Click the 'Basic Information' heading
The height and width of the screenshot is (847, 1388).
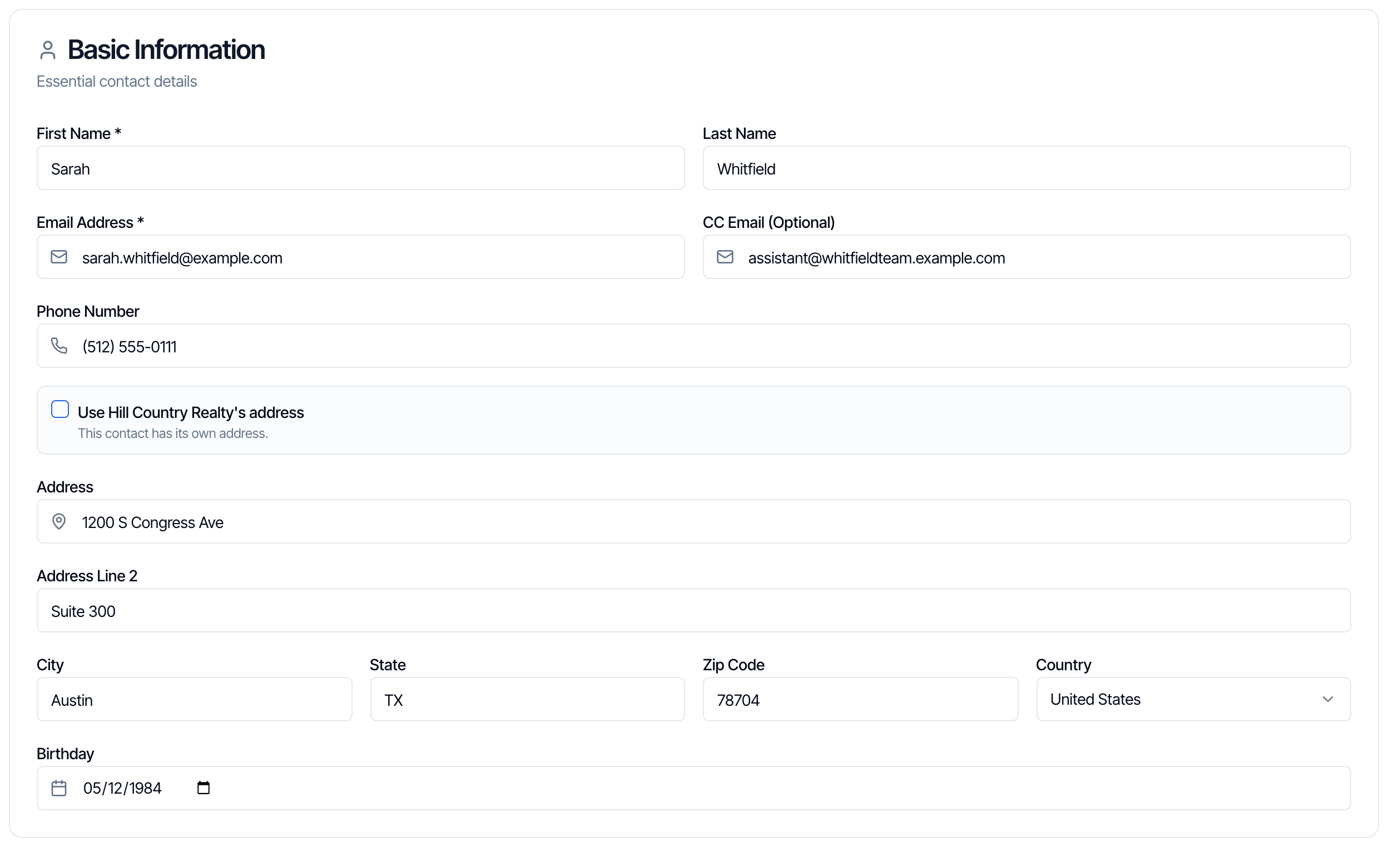click(x=166, y=49)
